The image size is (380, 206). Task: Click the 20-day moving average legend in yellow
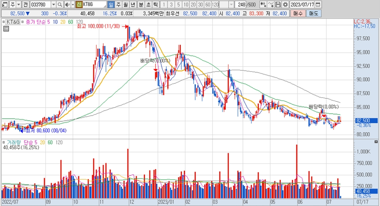63,22
